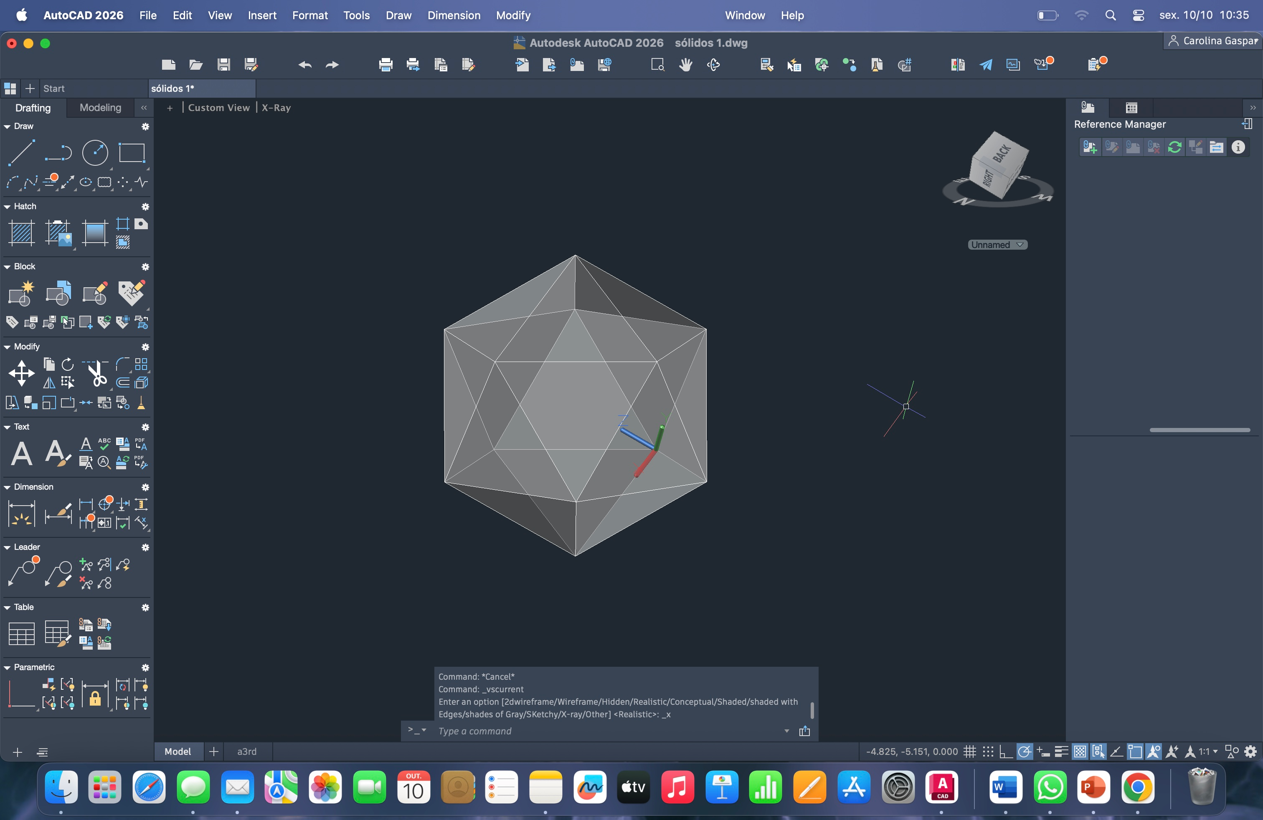
Task: Click the Custom View viewport label
Action: coord(218,108)
